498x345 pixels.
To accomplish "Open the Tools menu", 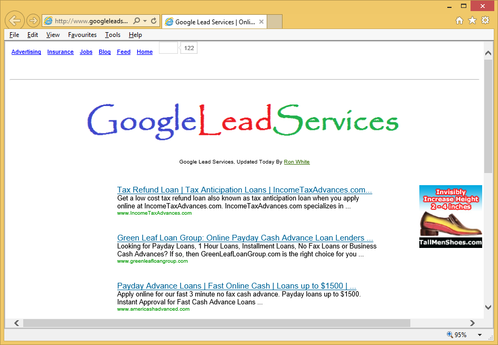I will pyautogui.click(x=112, y=35).
